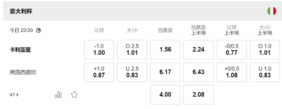This screenshot has height=109, width=282.
Task: Pick Under 2.5 goals at 0.83
Action: point(132,72)
